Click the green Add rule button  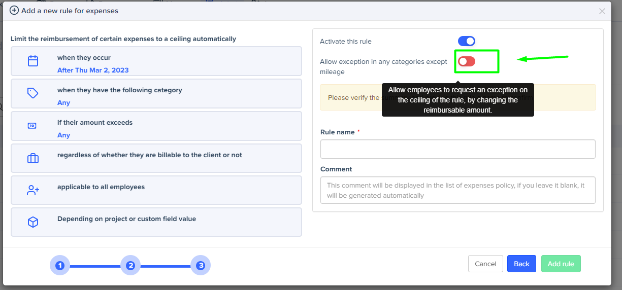click(561, 264)
